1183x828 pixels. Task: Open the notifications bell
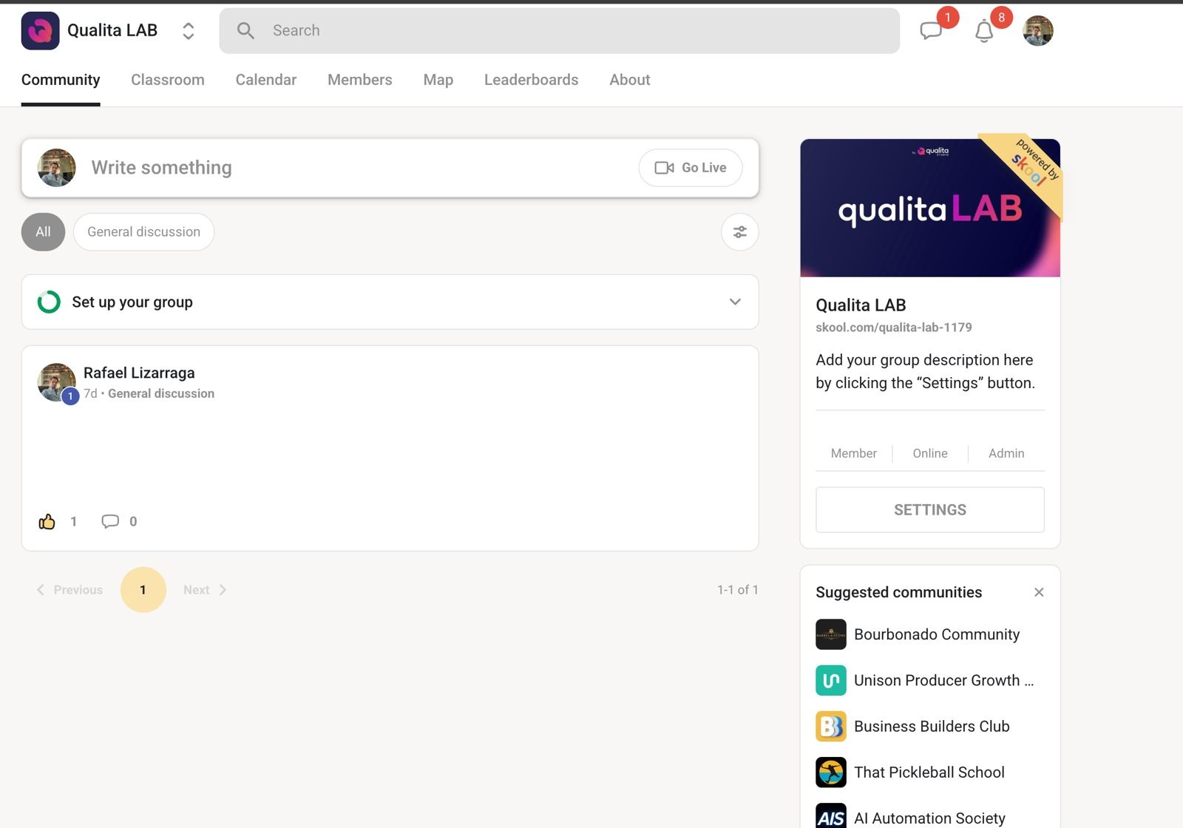[x=984, y=32]
